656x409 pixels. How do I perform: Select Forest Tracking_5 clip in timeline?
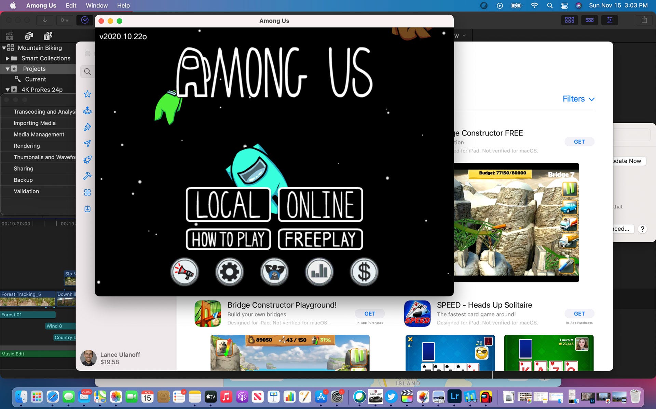(x=28, y=298)
